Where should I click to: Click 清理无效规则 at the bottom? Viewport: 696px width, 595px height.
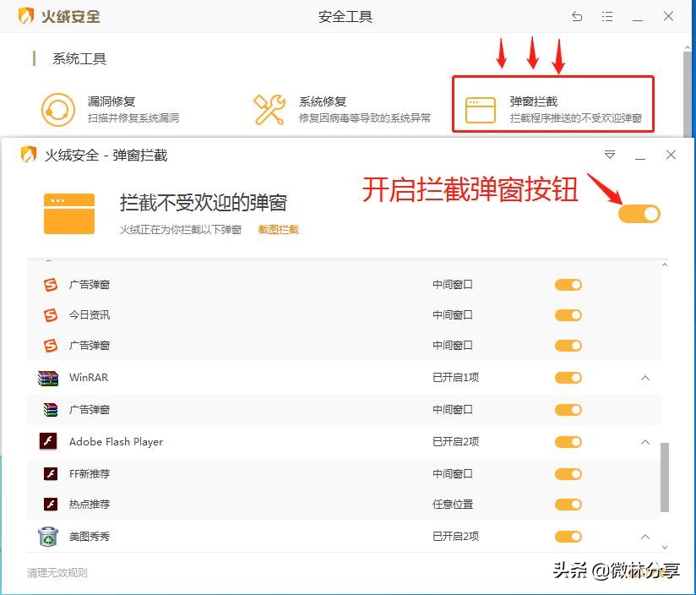point(57,573)
